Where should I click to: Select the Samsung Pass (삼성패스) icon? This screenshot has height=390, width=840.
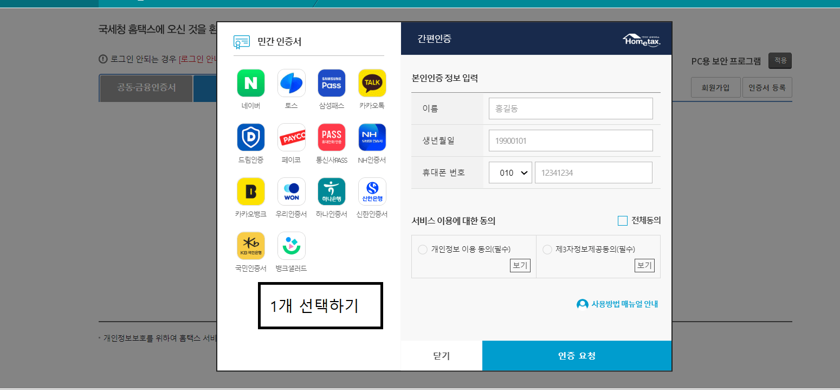332,83
